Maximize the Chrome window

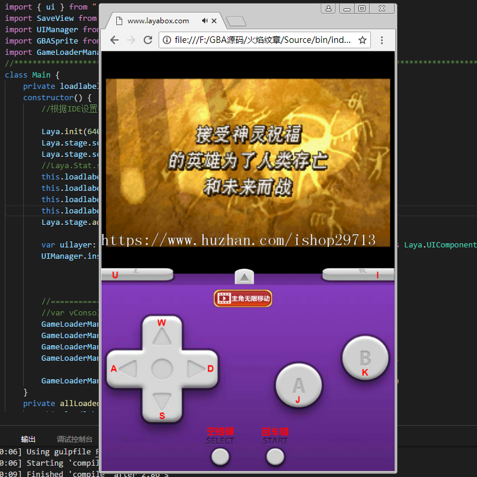pyautogui.click(x=362, y=8)
